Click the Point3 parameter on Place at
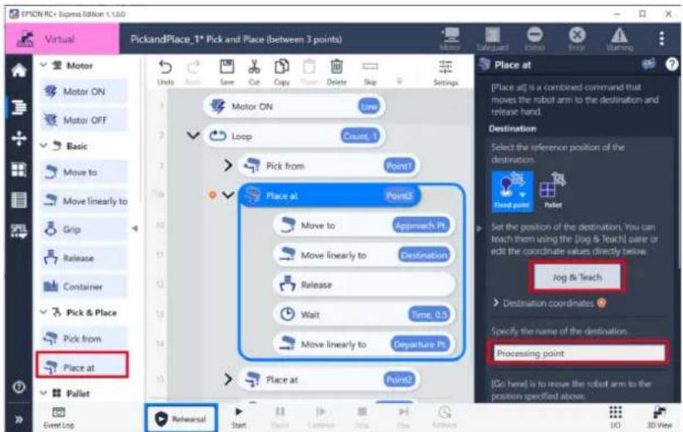 [x=398, y=195]
